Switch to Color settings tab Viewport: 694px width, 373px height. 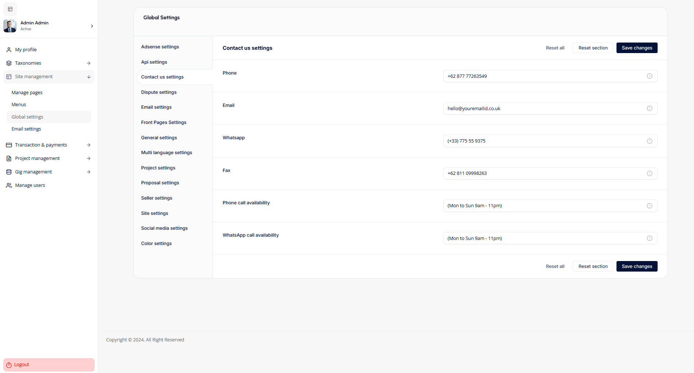pyautogui.click(x=156, y=244)
